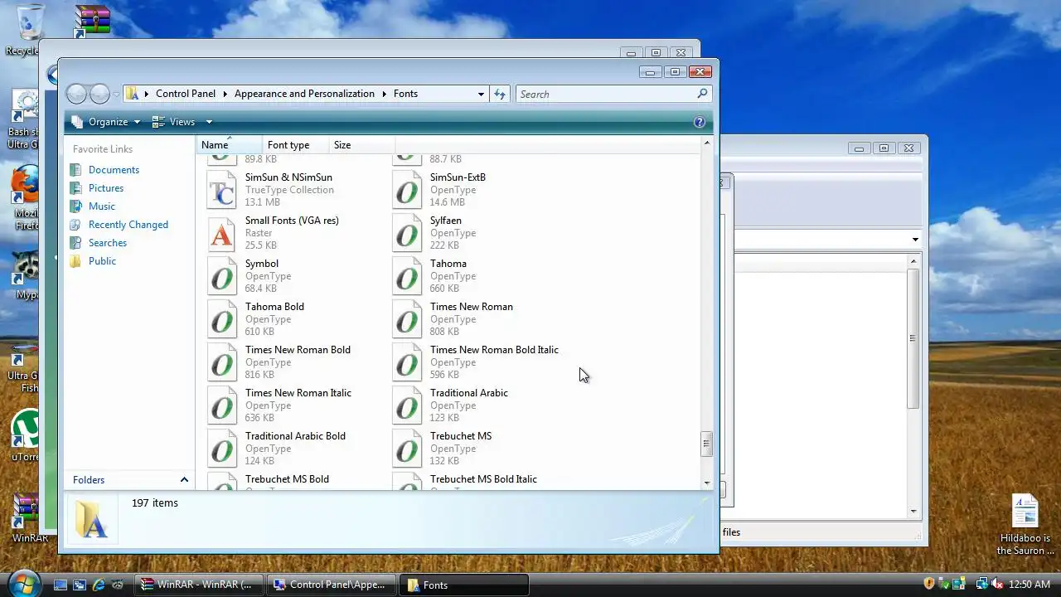Open Public in Favorite Links
Viewport: 1061px width, 597px height.
click(102, 261)
